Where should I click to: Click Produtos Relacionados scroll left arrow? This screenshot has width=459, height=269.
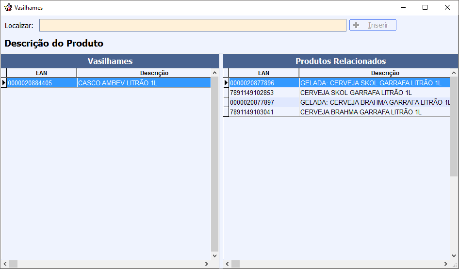point(227,264)
